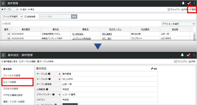The image size is (197, 105).
Task: Open マニュアル on 案件管理 list screen
Action: [174, 9]
